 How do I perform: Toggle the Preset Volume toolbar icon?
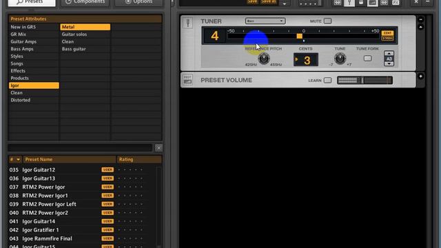[x=372, y=3]
